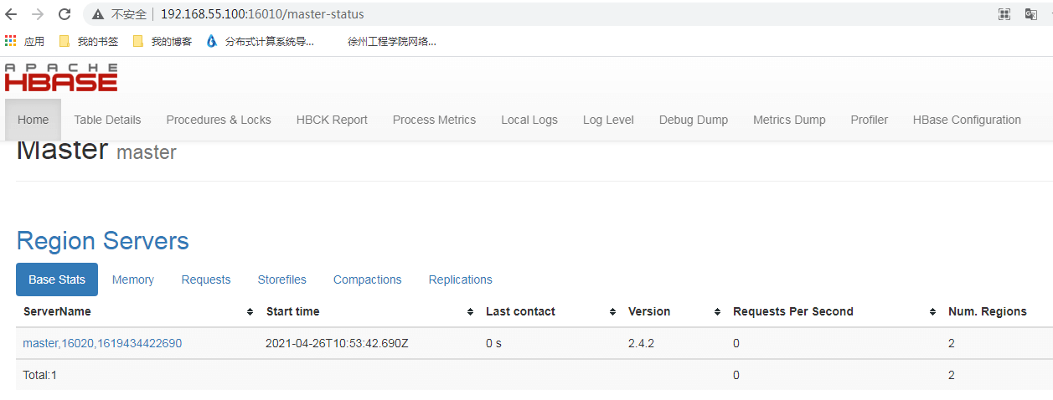
Task: Select the Base Stats tab
Action: tap(57, 279)
